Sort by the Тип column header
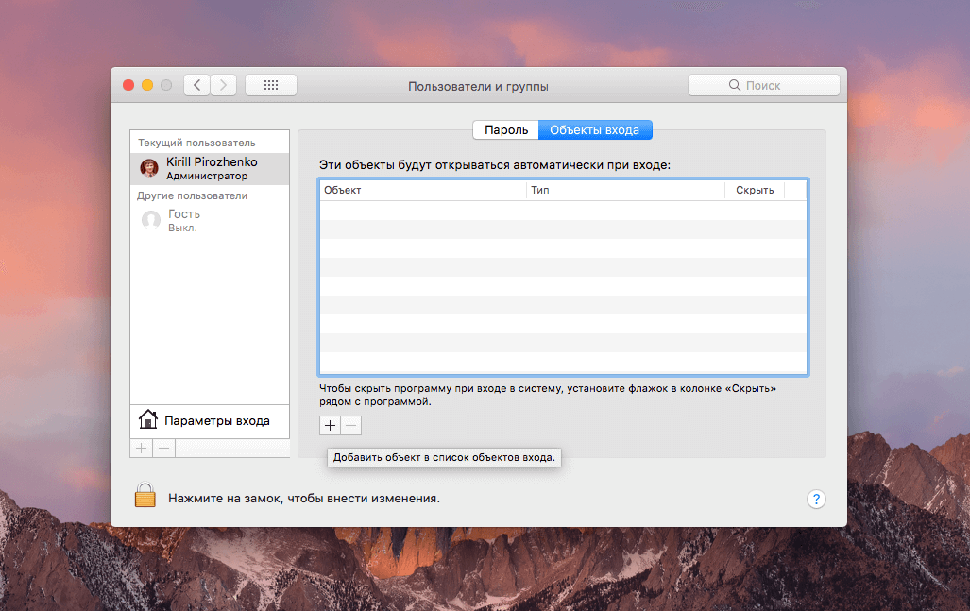This screenshot has height=611, width=970. 625,190
